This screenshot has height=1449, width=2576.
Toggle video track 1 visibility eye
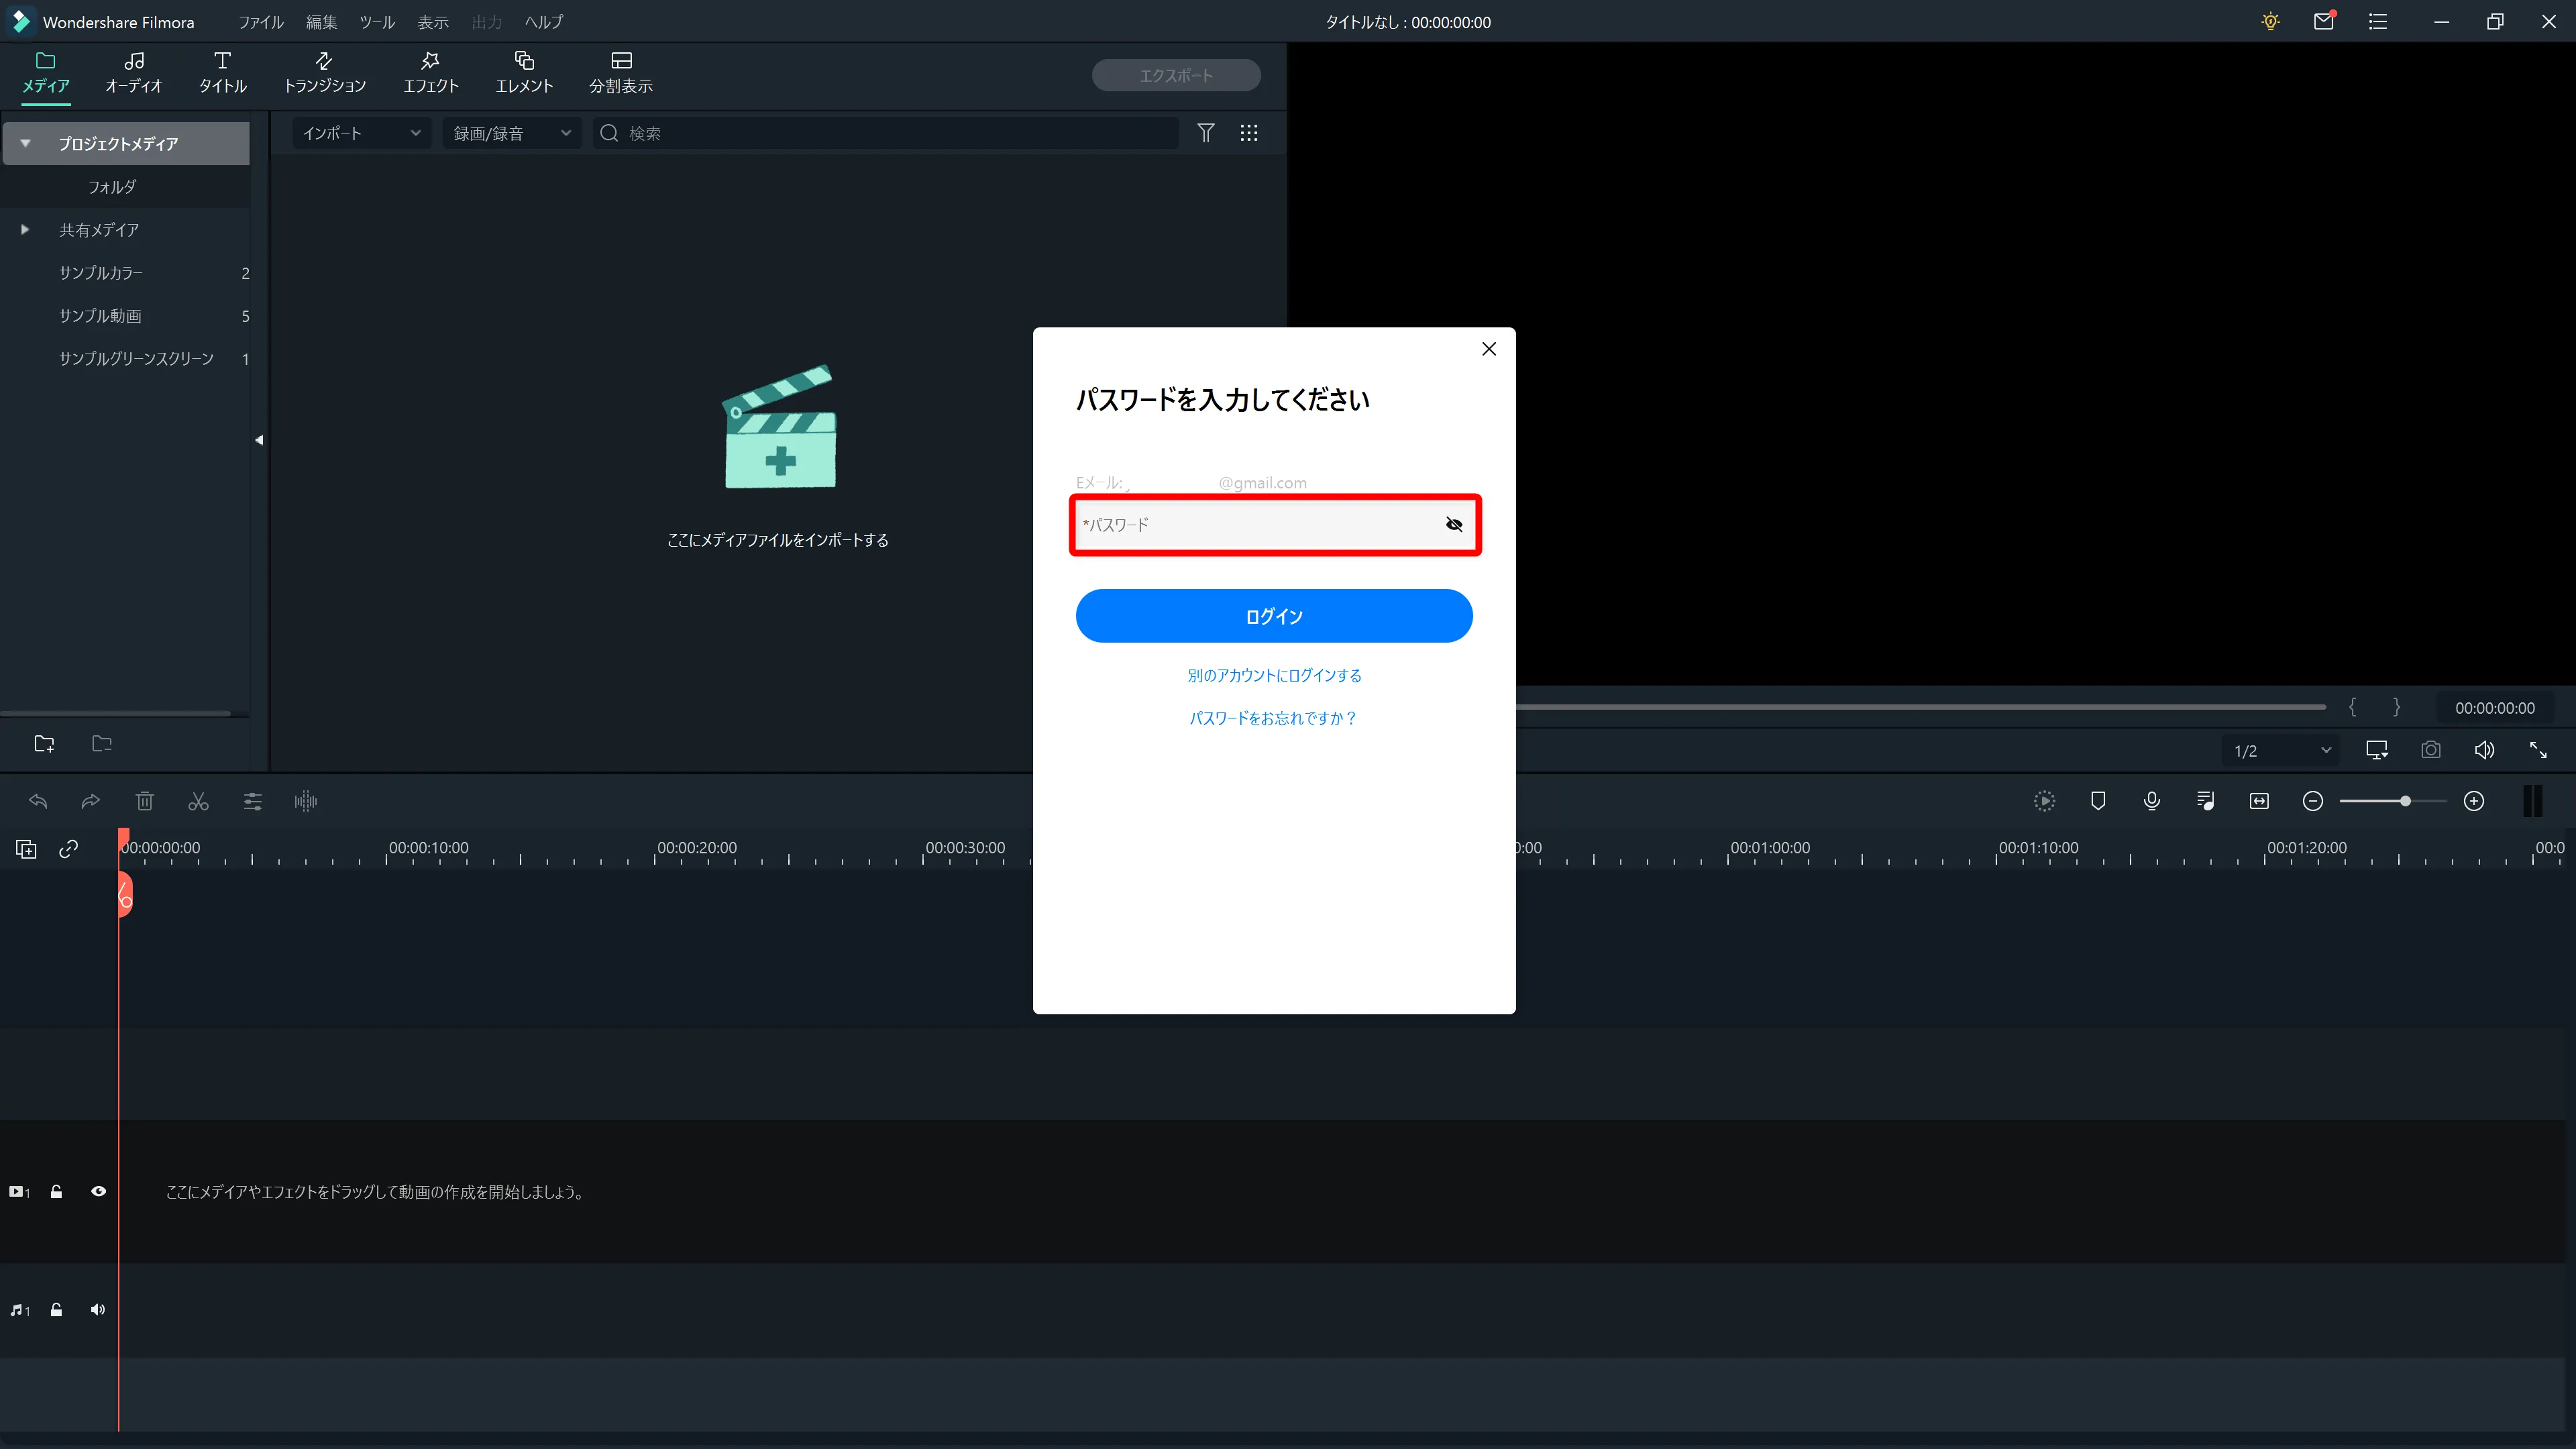click(x=98, y=1191)
